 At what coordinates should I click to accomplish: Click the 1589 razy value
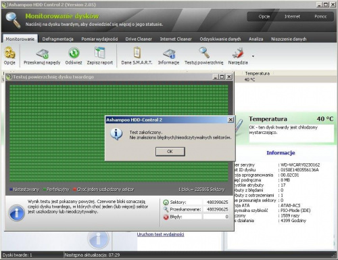[290, 215]
